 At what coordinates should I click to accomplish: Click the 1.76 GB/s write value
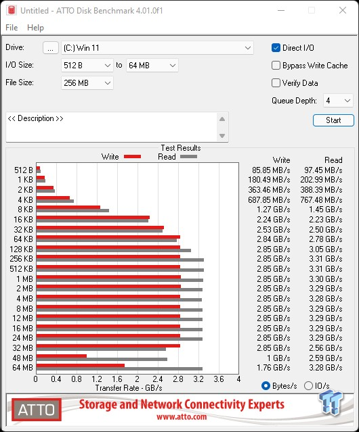[274, 368]
